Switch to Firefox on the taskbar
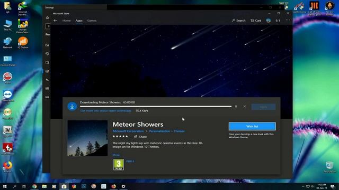The width and height of the screenshot is (339, 190). coord(113,186)
